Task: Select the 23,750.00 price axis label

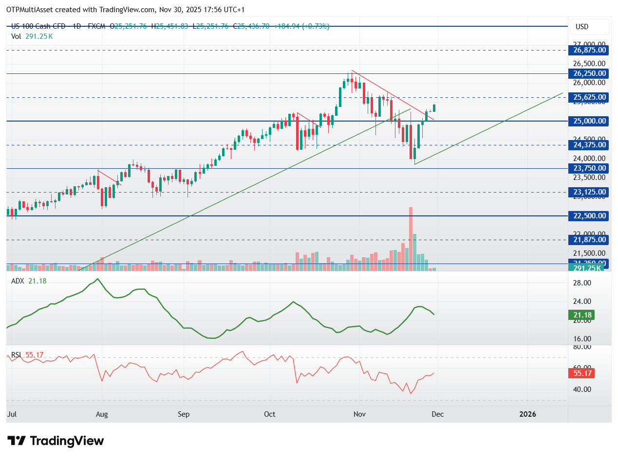Action: [589, 168]
